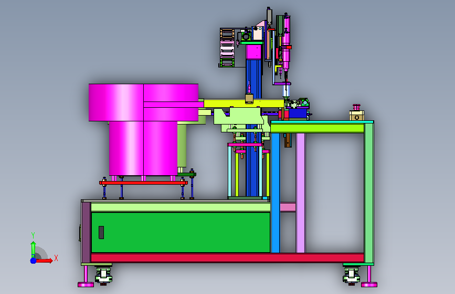Select the lilac vertical frame leg

pos(301,193)
